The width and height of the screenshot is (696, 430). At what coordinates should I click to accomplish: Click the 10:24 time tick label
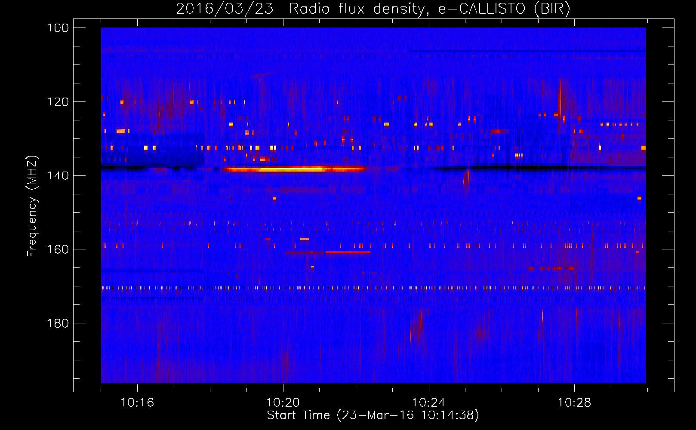coord(429,403)
